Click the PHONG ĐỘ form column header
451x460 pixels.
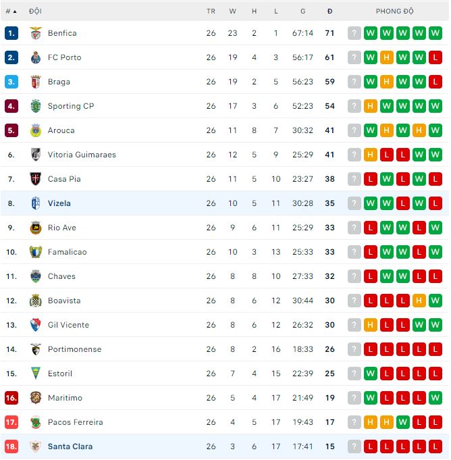[x=395, y=11]
